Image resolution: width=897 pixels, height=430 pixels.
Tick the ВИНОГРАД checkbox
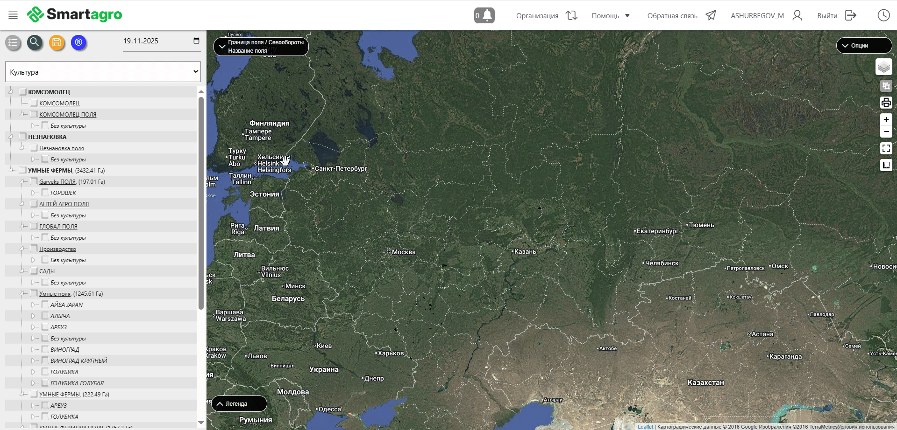coord(45,349)
